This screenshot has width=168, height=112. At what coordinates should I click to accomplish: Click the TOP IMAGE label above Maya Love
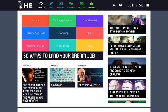point(54,66)
